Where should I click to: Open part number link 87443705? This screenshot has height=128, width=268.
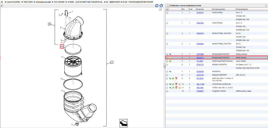(200, 23)
